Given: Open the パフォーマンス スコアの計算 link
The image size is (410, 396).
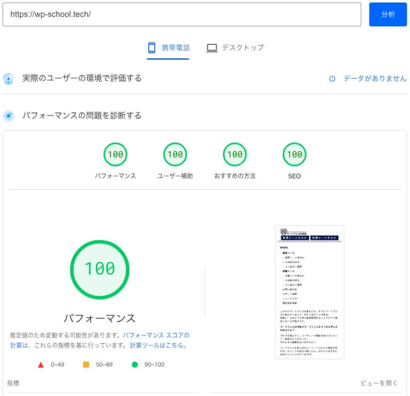Looking at the screenshot, I should click(x=156, y=336).
